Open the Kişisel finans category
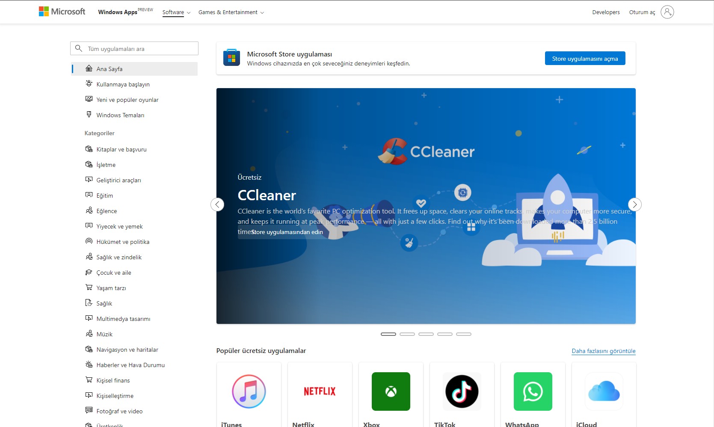The image size is (714, 427). [134, 380]
